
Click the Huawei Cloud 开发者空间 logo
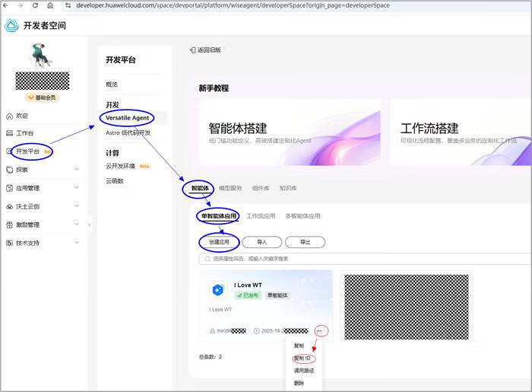(x=11, y=25)
